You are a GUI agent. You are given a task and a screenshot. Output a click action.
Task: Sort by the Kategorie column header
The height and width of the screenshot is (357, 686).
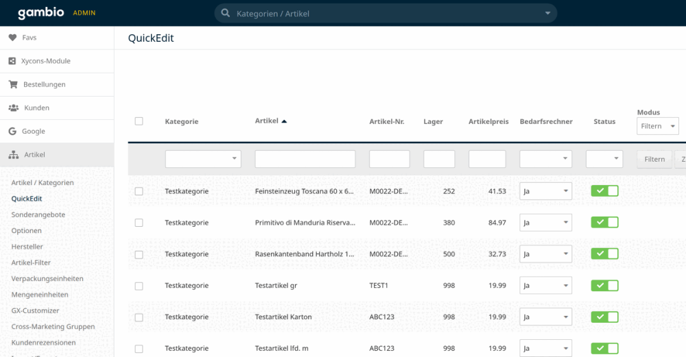tap(182, 121)
